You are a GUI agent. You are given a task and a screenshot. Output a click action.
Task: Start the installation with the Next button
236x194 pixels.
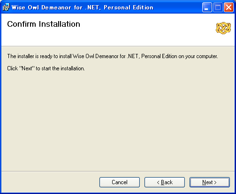[210, 182]
